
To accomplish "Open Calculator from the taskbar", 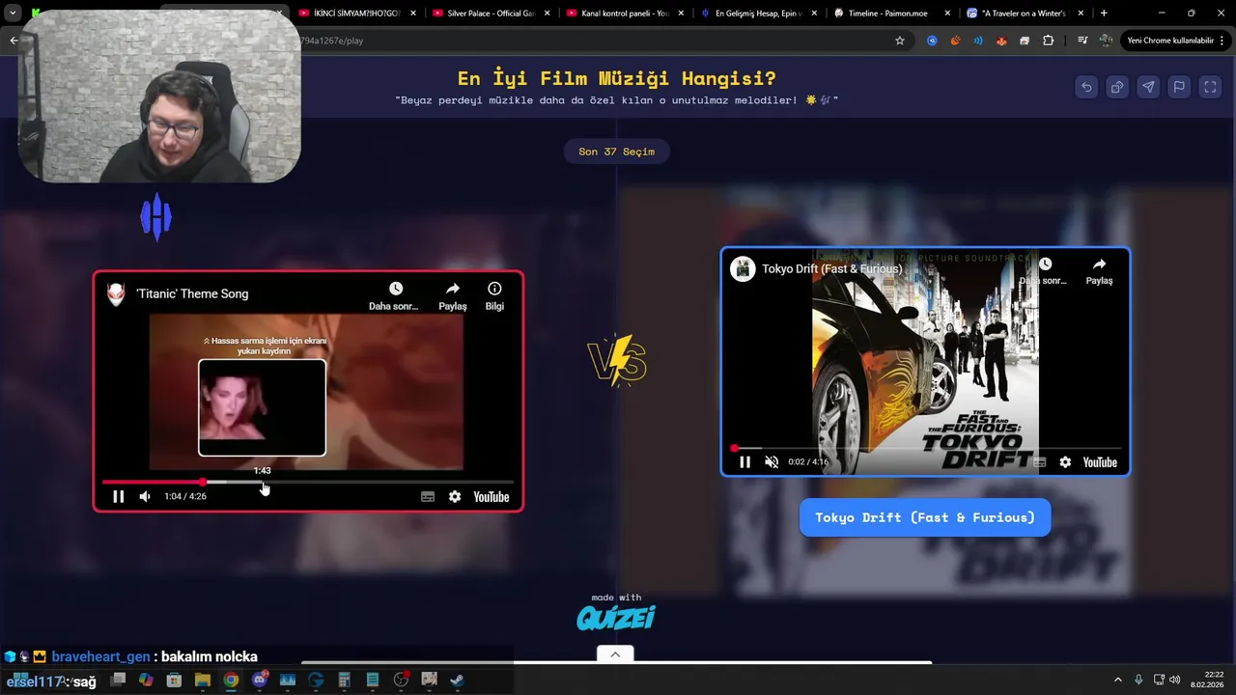I will [344, 680].
